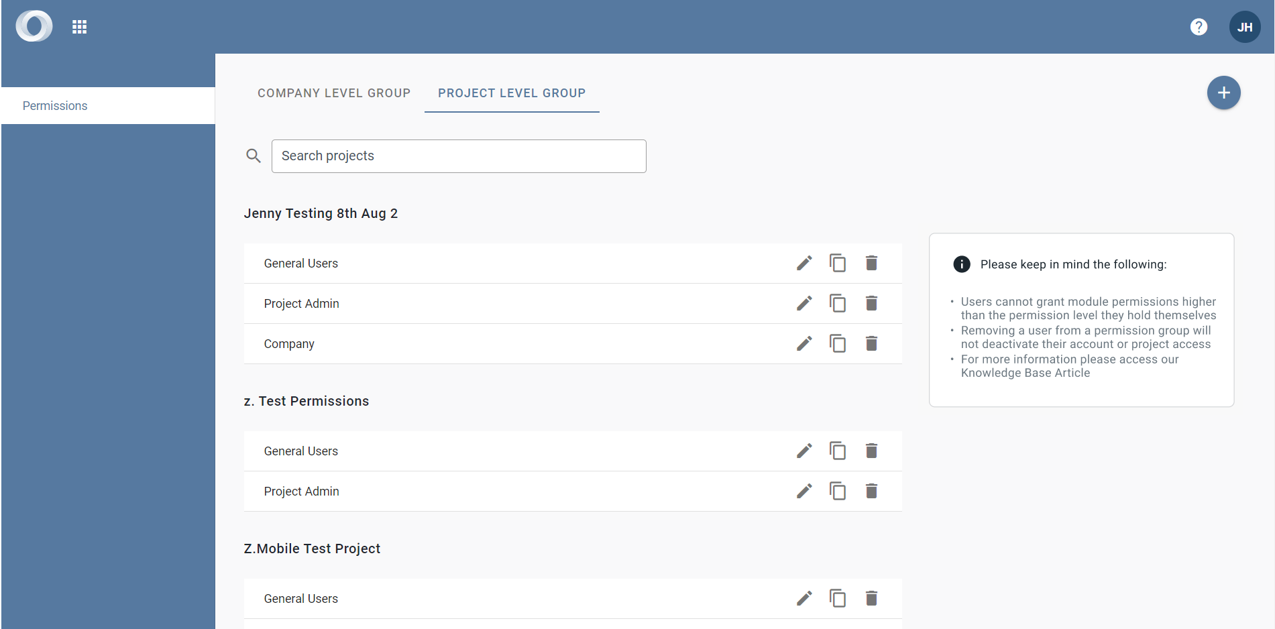Click the add new group plus button
1275x629 pixels.
click(x=1223, y=93)
